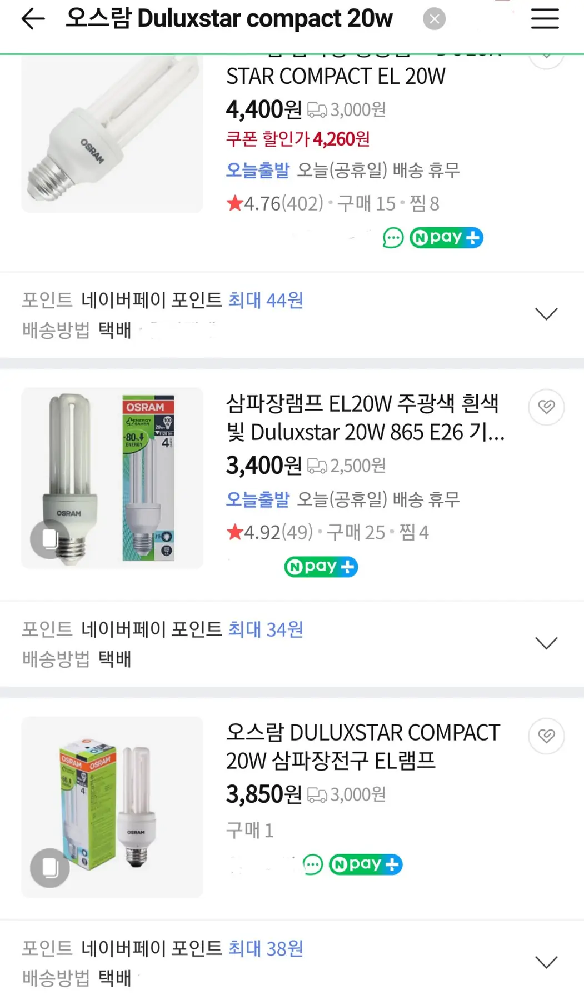
Task: Tap the back arrow icon
Action: point(32,19)
